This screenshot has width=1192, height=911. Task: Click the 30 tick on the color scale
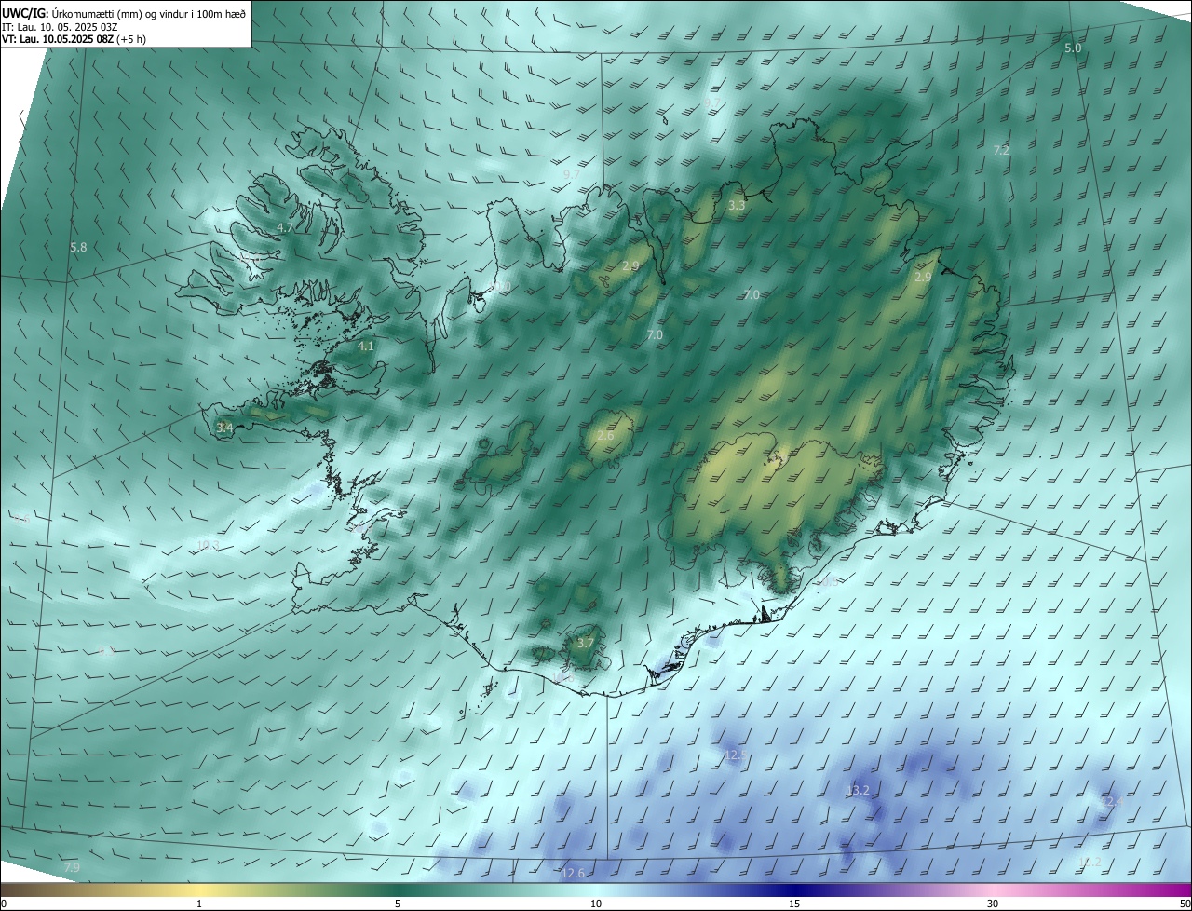[x=993, y=904]
